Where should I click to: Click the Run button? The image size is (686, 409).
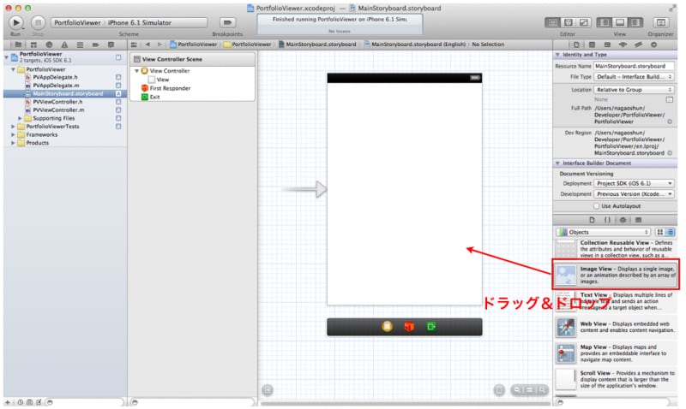[15, 22]
